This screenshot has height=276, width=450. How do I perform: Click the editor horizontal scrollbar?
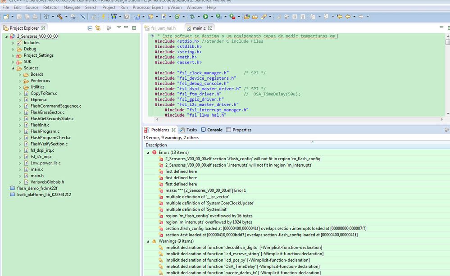coord(299,119)
